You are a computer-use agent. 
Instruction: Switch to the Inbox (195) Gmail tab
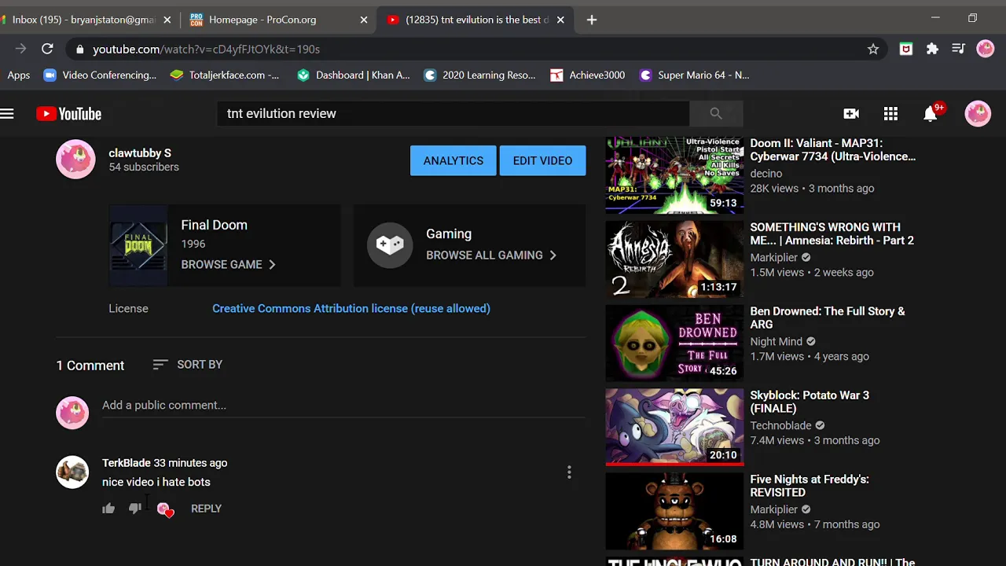(83, 20)
